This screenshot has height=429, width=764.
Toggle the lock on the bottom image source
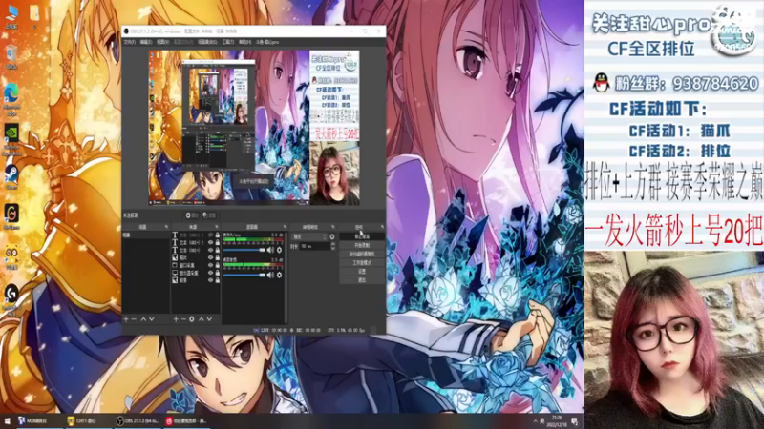[x=218, y=280]
